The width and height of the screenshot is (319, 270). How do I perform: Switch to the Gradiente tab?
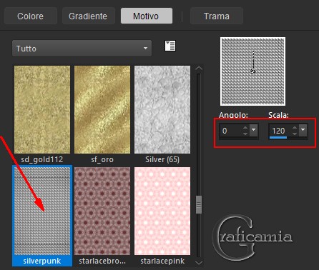point(88,16)
